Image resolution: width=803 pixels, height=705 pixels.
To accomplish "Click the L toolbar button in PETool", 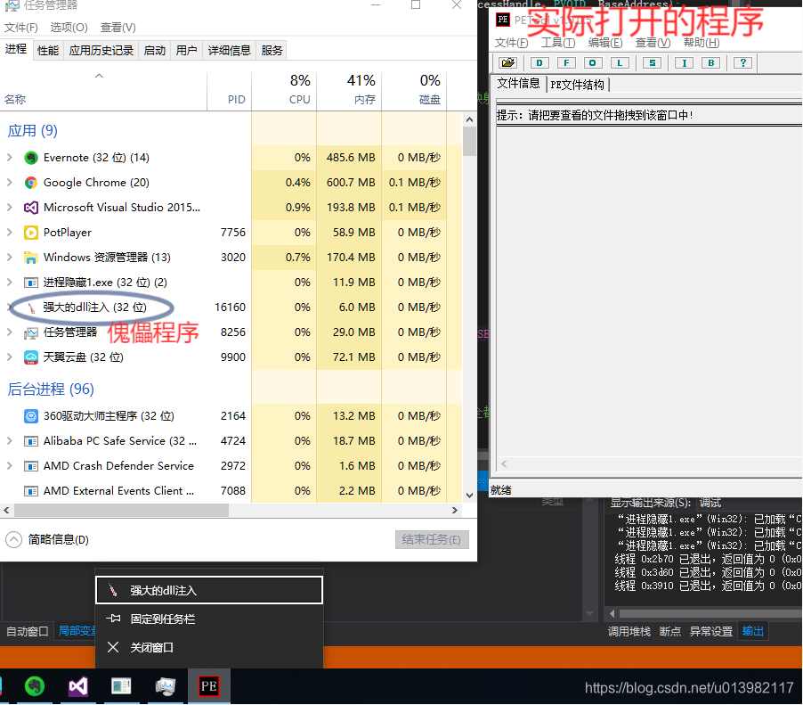I will 620,62.
